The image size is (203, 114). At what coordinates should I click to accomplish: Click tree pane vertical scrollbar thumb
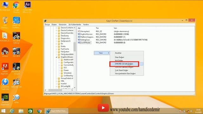point(75,47)
